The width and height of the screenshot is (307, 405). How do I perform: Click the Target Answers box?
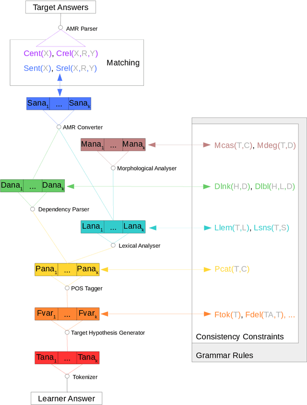tap(60, 7)
